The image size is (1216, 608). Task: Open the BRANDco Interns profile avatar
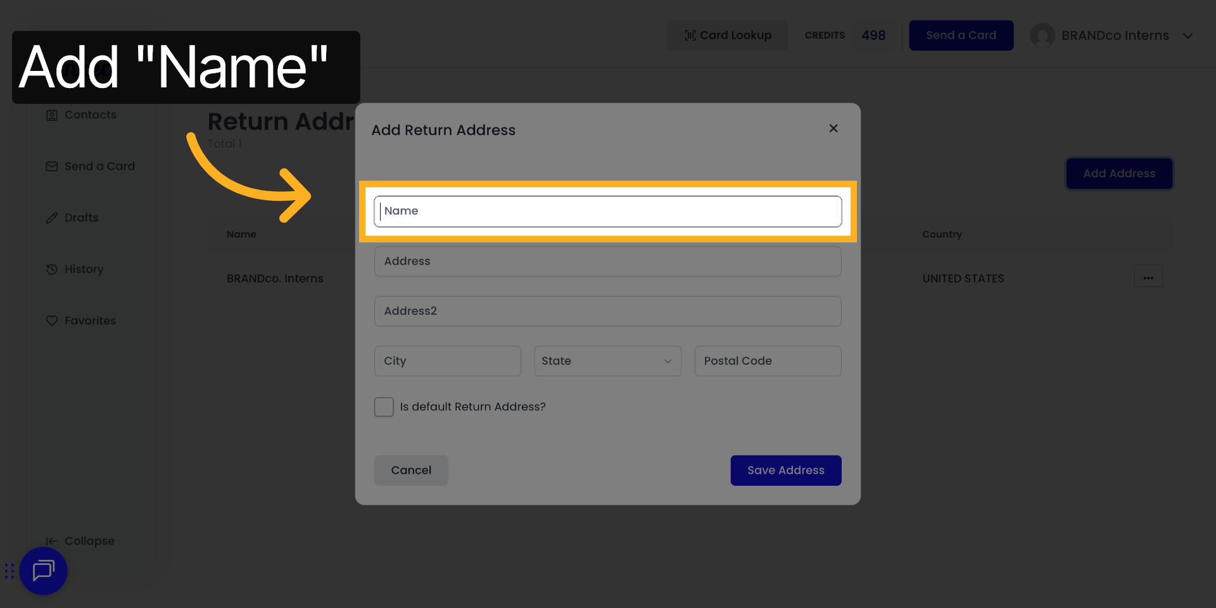click(x=1042, y=35)
